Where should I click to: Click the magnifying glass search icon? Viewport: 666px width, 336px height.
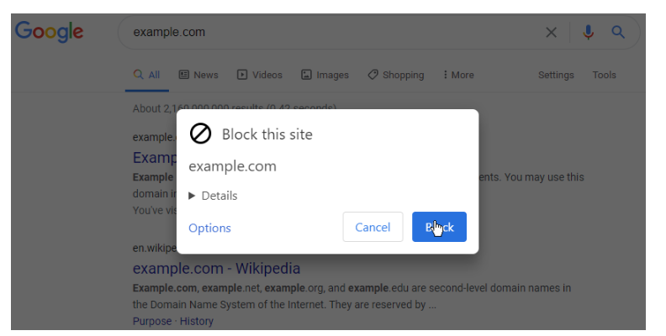(x=618, y=33)
